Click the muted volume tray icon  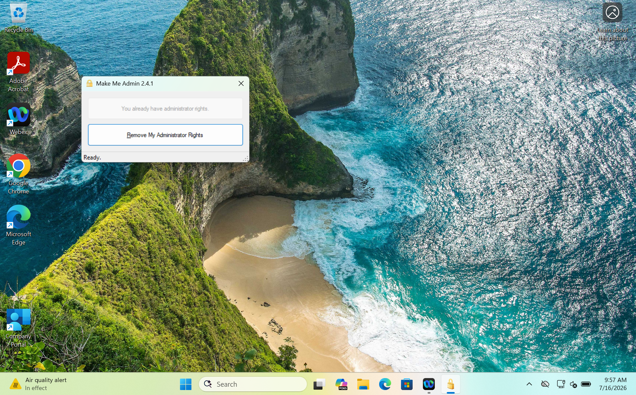[x=573, y=384]
